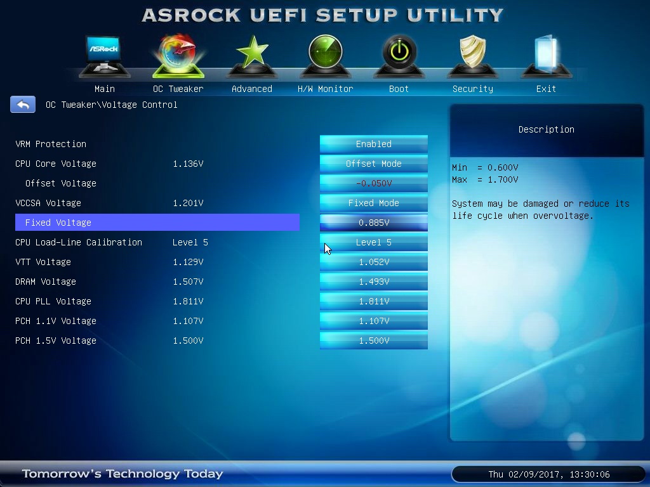Select the OC Tweaker speedometer icon
Screen dimensions: 650x487
[x=178, y=56]
